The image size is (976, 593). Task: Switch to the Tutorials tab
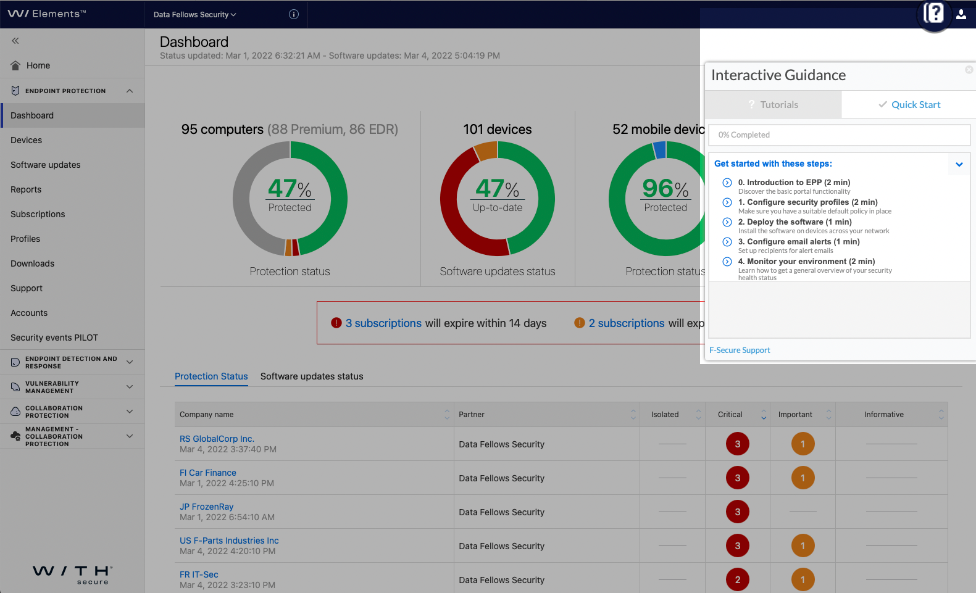(x=773, y=105)
